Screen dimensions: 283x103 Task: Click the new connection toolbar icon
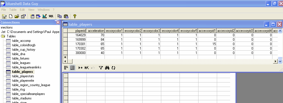[4, 16]
